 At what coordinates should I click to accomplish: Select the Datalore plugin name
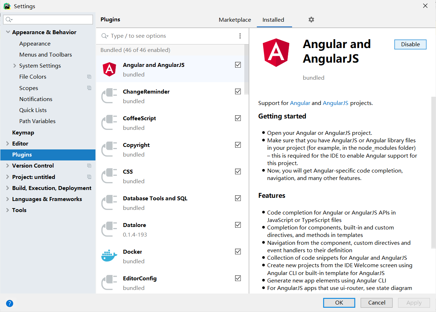[135, 225]
